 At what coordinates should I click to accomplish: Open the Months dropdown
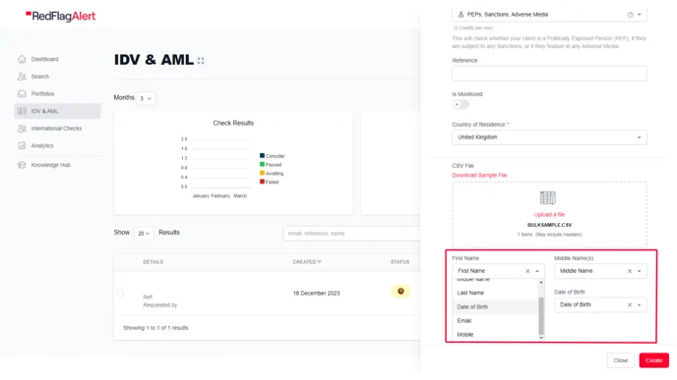(x=146, y=98)
